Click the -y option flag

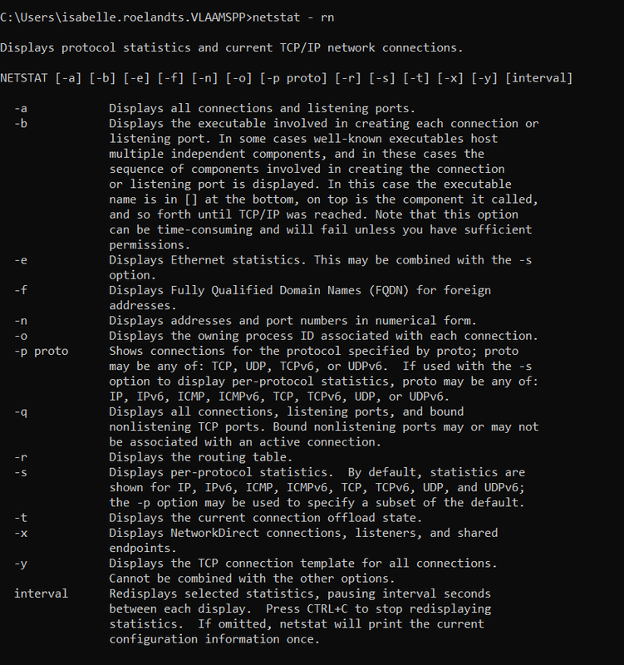(x=21, y=564)
